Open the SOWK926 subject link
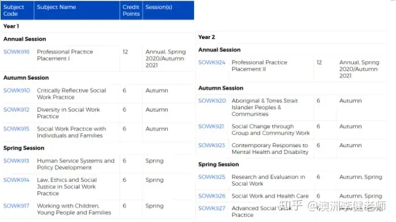 212,196
